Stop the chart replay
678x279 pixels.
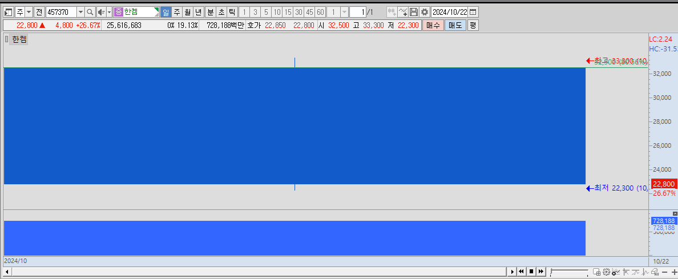(x=531, y=271)
